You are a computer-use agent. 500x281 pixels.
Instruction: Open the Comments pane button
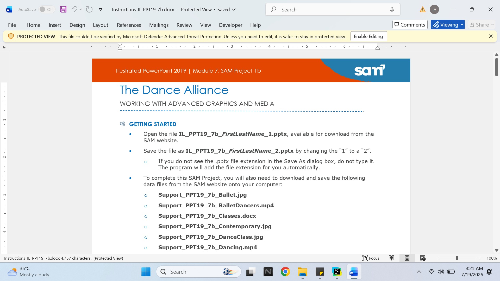click(410, 25)
